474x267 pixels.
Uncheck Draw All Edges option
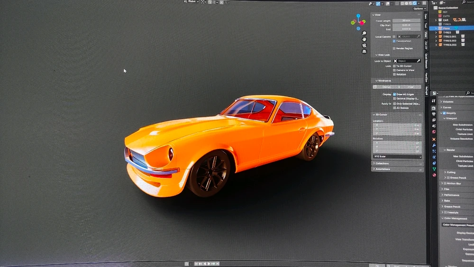point(394,94)
